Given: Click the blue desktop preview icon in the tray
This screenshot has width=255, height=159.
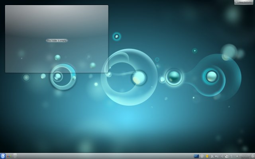Looking at the screenshot, I should tap(196, 156).
